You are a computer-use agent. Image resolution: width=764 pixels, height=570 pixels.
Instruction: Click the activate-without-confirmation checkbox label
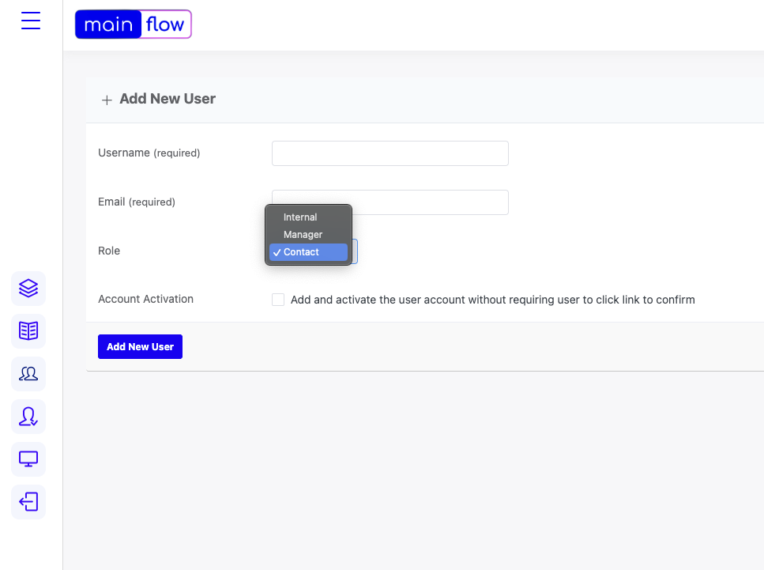click(x=492, y=300)
